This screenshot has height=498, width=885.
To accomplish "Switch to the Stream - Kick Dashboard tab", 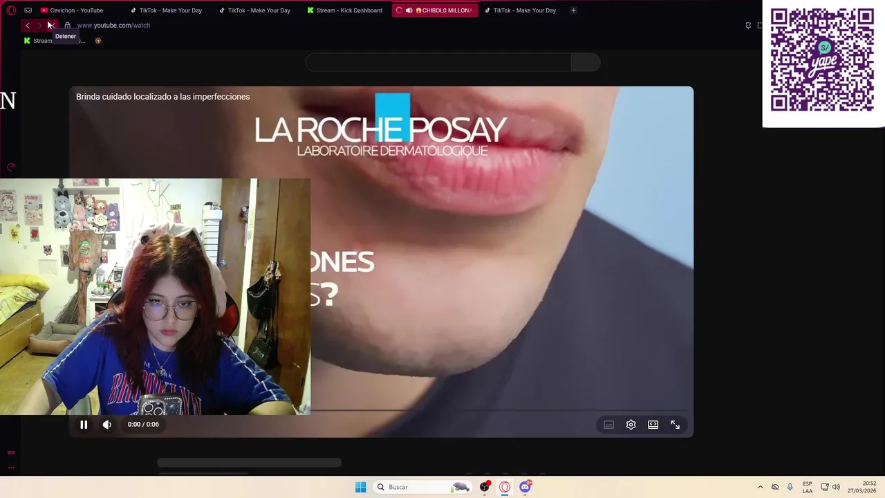I will tap(345, 10).
